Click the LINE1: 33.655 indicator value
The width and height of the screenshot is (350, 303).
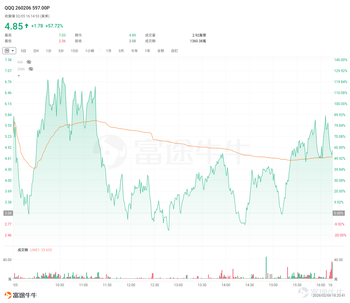(x=41, y=250)
